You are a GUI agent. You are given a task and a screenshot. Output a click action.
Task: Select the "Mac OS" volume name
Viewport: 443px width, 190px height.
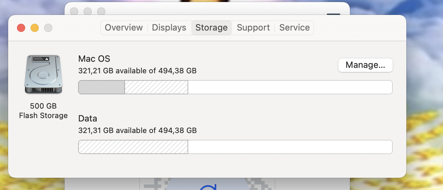[94, 59]
